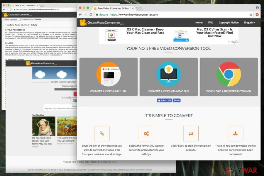Click the 'TERMS AND CONDITIONS' heading
Screen dimensions: 264x176
[21, 25]
